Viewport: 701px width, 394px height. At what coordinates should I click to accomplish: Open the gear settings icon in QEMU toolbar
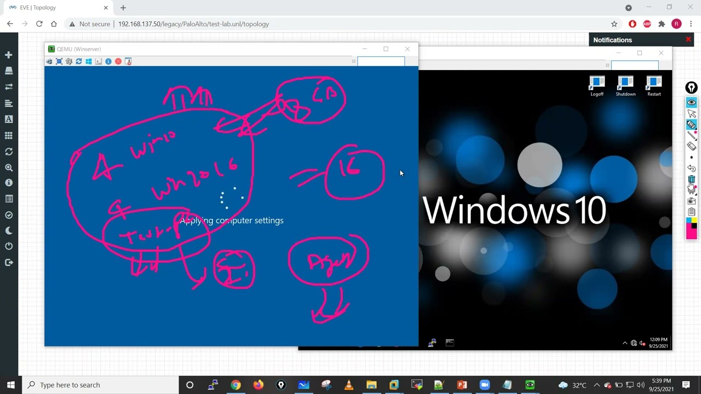click(x=69, y=61)
